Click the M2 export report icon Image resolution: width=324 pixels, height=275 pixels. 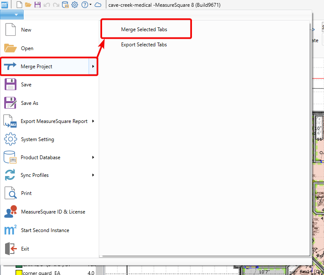(10, 121)
